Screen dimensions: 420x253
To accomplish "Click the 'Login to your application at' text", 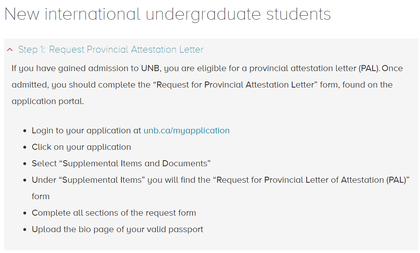I will (x=86, y=131).
